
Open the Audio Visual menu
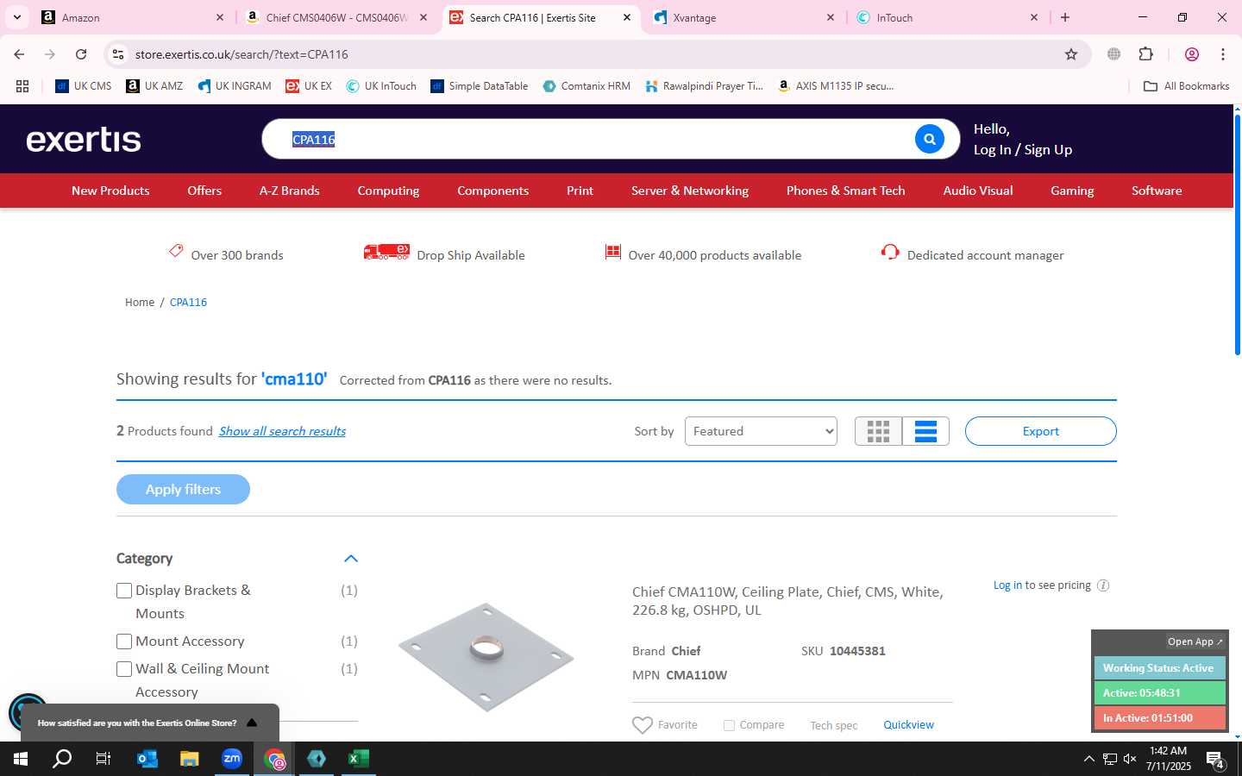pos(978,191)
